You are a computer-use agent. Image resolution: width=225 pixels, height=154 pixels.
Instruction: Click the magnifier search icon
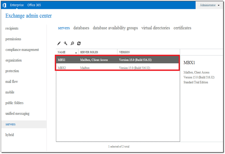[x=72, y=43]
